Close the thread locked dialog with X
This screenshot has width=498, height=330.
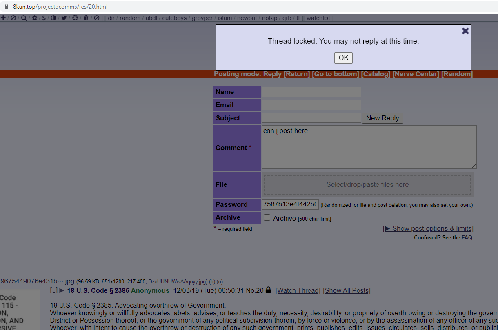pos(465,31)
